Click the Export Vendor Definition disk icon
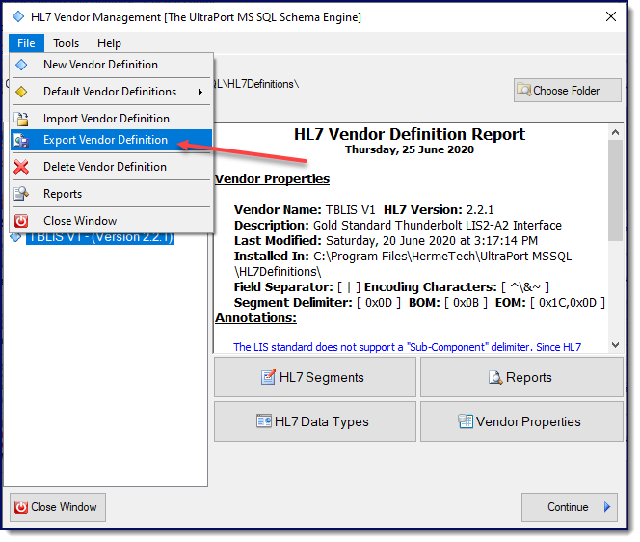Screen dimensions: 640x542 coord(21,140)
